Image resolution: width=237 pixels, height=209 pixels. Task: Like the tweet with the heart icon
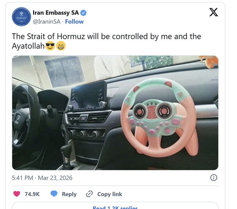click(17, 194)
